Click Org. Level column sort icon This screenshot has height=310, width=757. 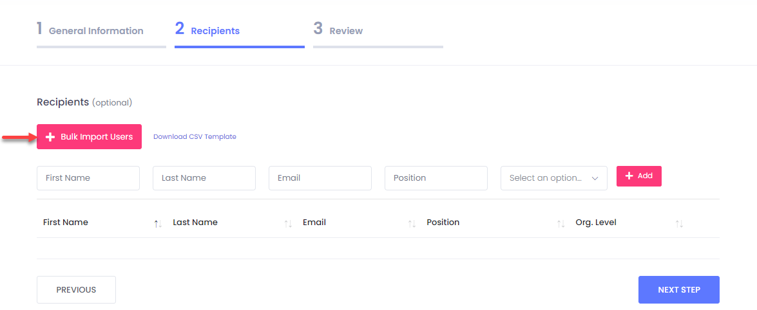click(x=679, y=223)
